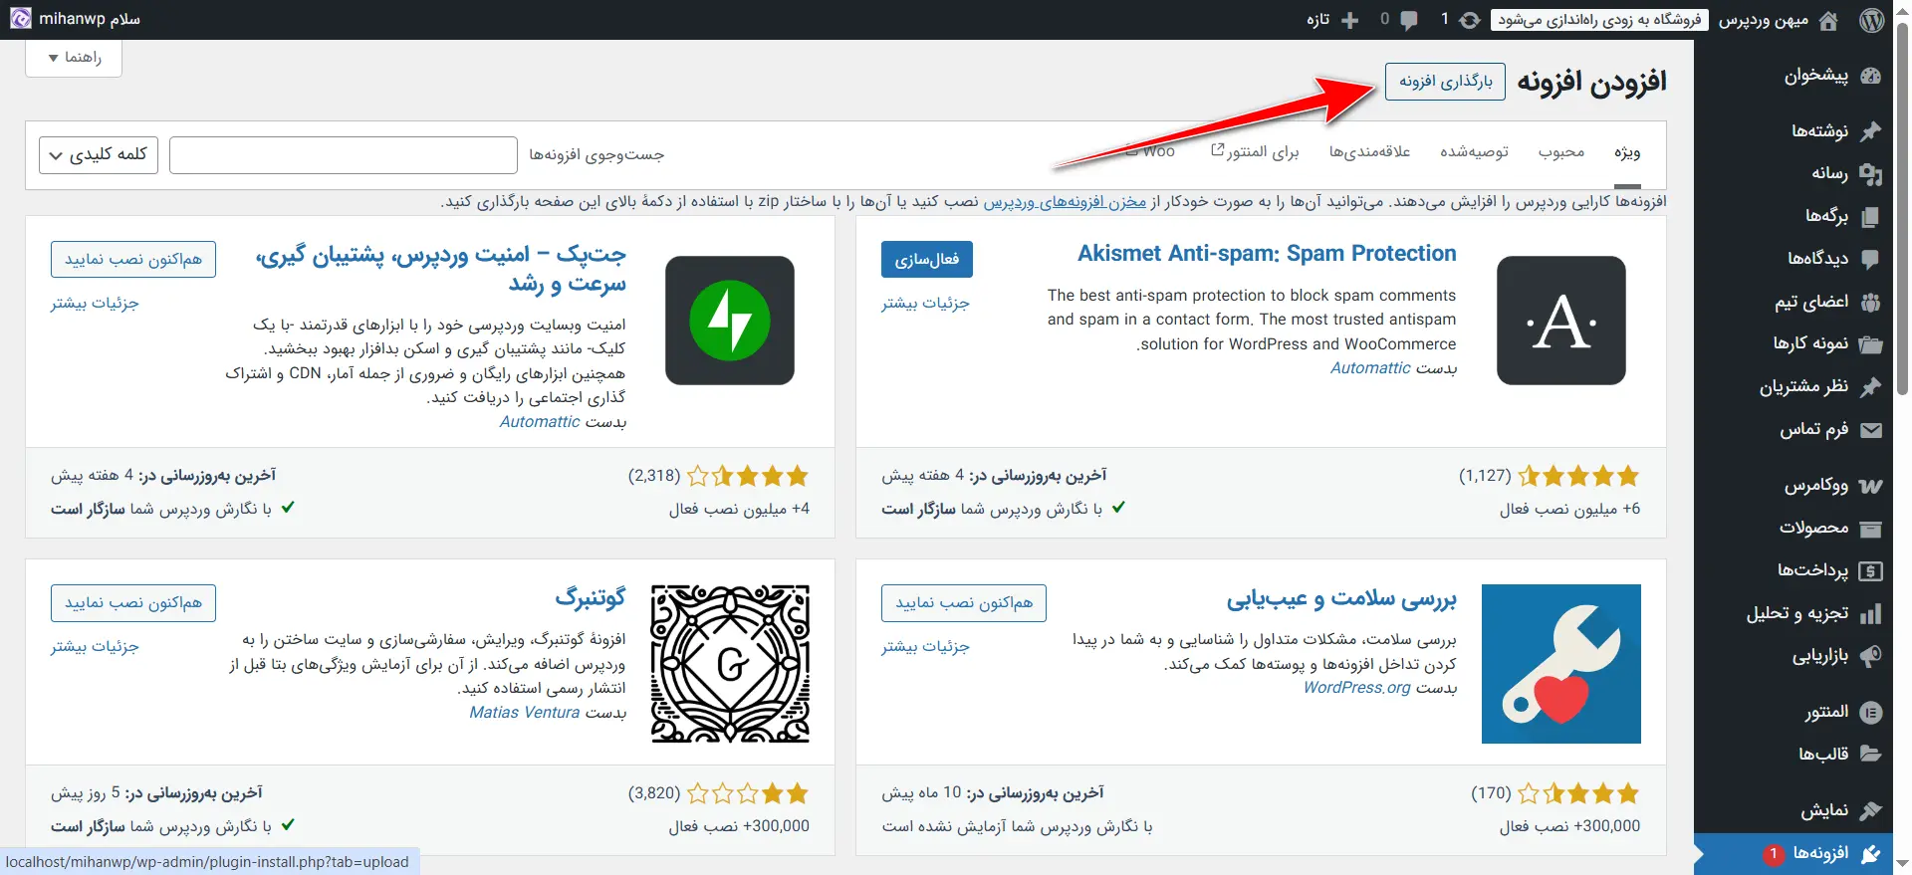Install بررسی سلامت و عیب‌یابی plugin
The height and width of the screenshot is (875, 1912).
click(964, 603)
